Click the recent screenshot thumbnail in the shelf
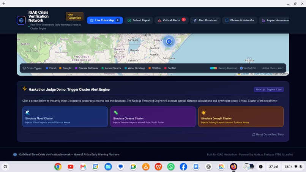The image size is (306, 172). (x=248, y=167)
